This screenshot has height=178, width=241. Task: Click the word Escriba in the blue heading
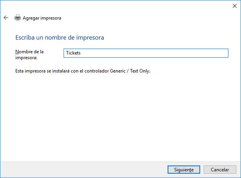(x=24, y=38)
